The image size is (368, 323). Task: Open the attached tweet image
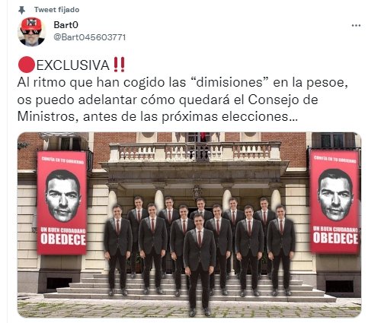189,225
